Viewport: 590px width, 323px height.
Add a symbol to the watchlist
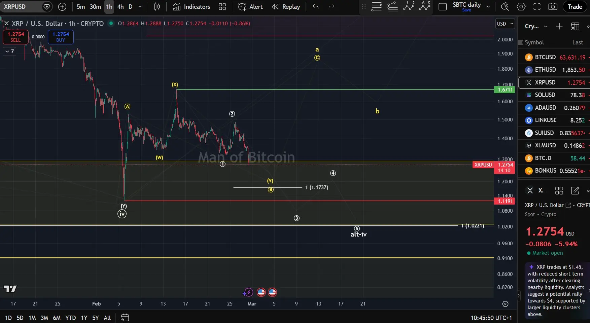[559, 26]
